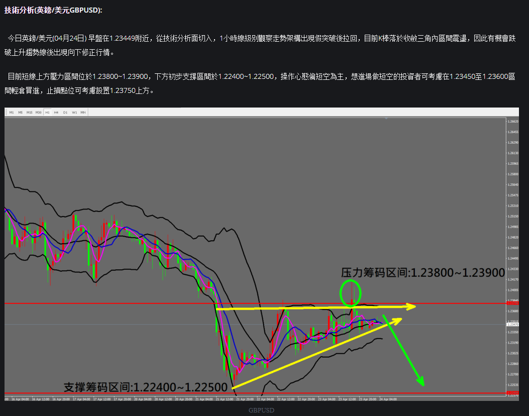529x416 pixels.
Task: Change chart to H4 timeframe
Action: (x=56, y=113)
